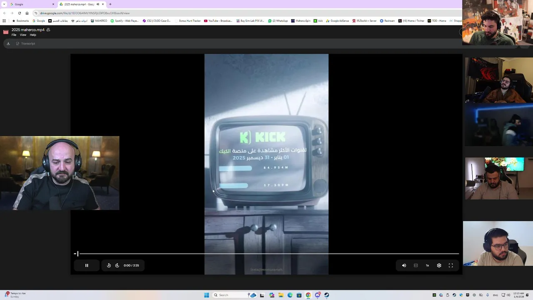Open the CS2 CS:GO Case bookmark
Image resolution: width=533 pixels, height=300 pixels.
tap(157, 21)
